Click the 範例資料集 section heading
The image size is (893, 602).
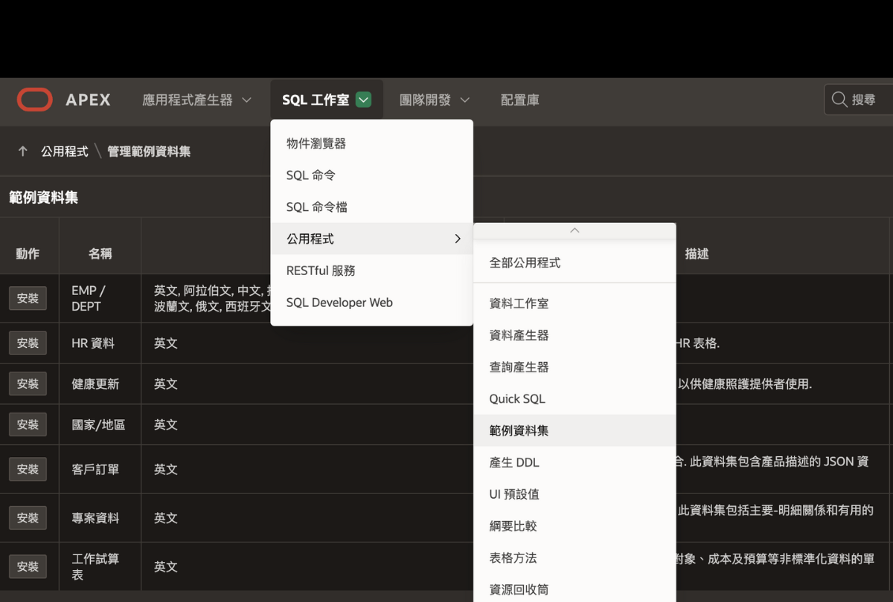coord(43,198)
